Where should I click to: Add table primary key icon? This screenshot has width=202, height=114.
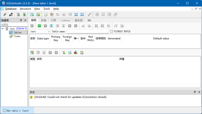[64, 53]
